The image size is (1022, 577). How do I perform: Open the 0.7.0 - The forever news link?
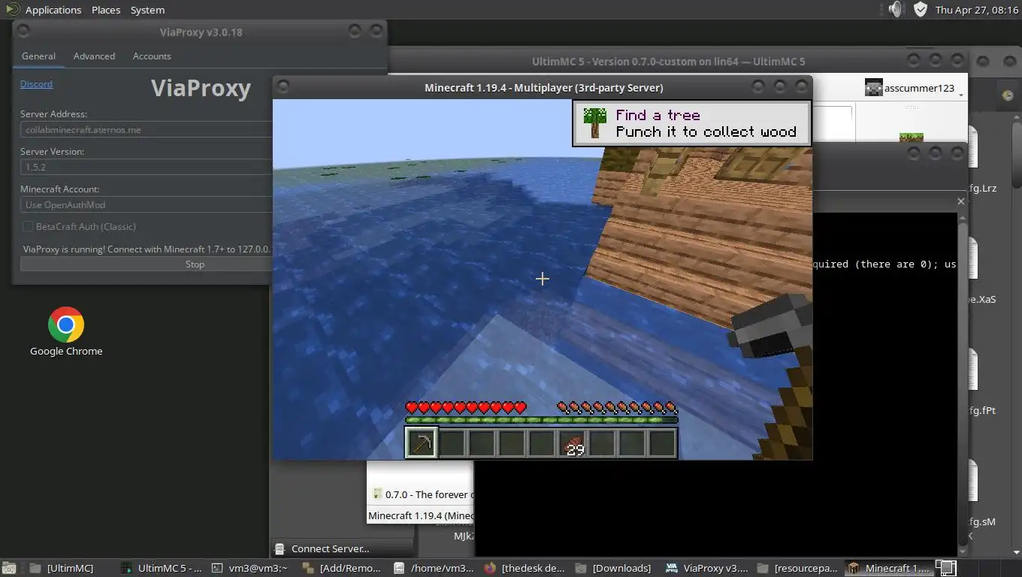click(x=428, y=494)
